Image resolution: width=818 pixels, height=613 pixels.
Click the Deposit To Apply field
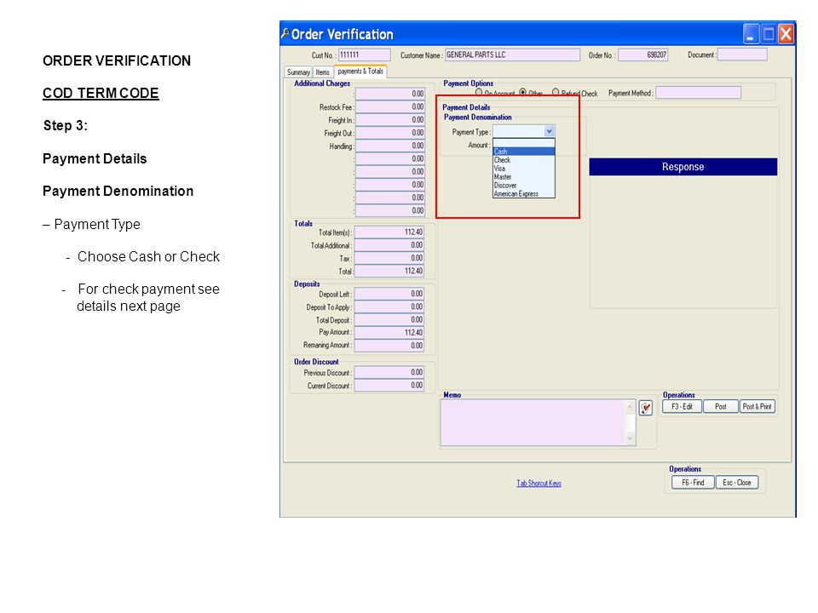[389, 307]
